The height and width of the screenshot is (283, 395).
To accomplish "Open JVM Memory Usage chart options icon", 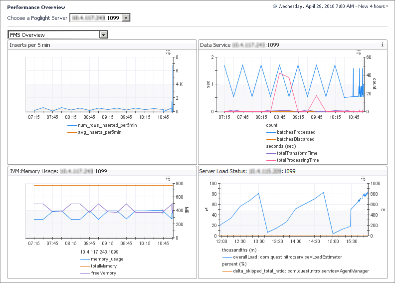I will pos(169,179).
